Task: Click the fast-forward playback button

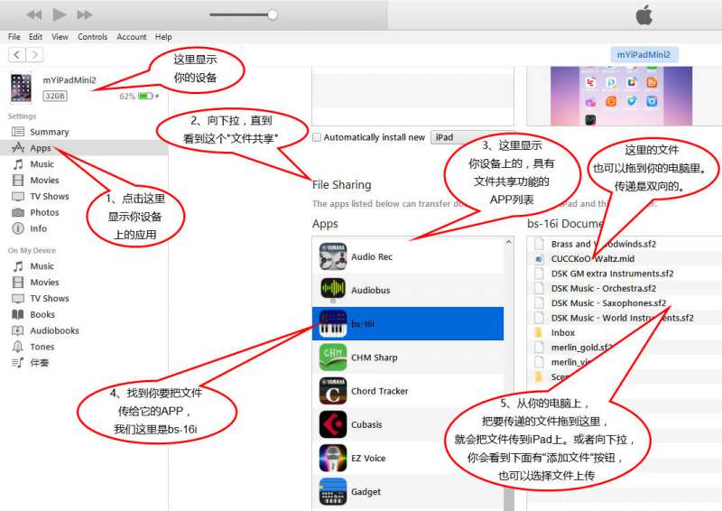Action: point(84,14)
